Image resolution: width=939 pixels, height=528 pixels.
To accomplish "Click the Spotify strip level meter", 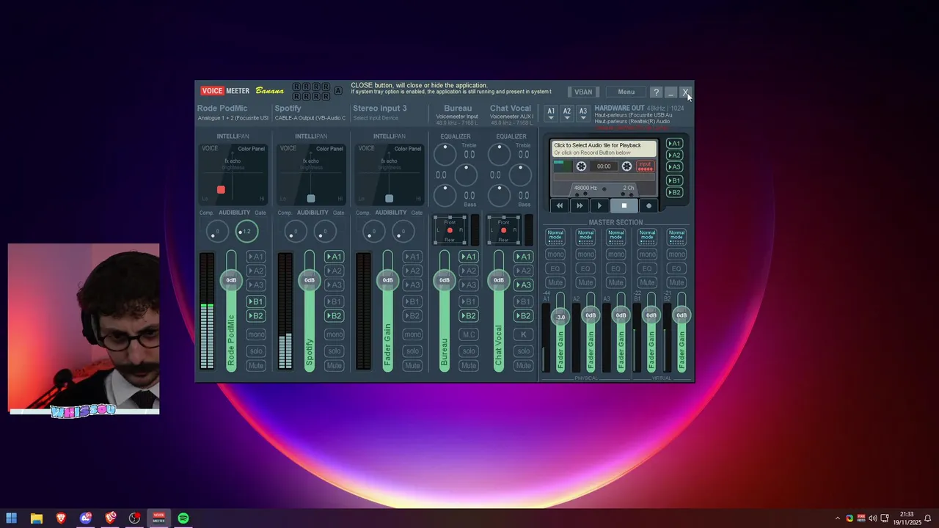I will click(285, 312).
